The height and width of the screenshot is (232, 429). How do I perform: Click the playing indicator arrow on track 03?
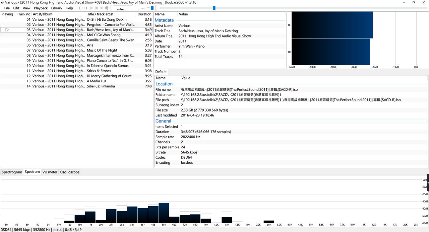click(x=7, y=30)
